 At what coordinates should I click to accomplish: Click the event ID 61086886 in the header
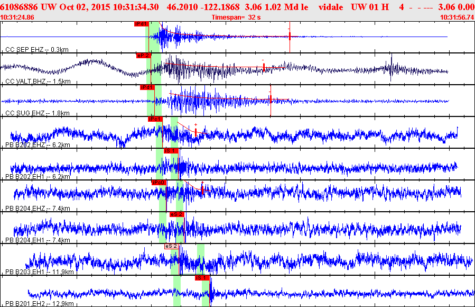tap(19, 7)
